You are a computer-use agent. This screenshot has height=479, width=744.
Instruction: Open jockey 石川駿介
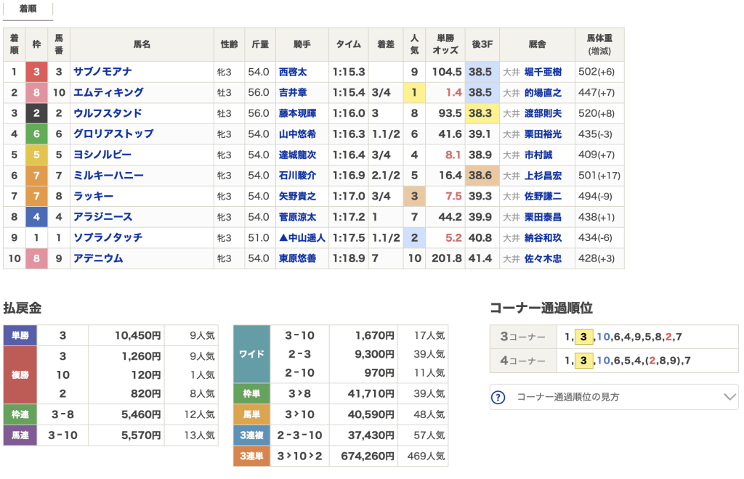click(x=297, y=176)
